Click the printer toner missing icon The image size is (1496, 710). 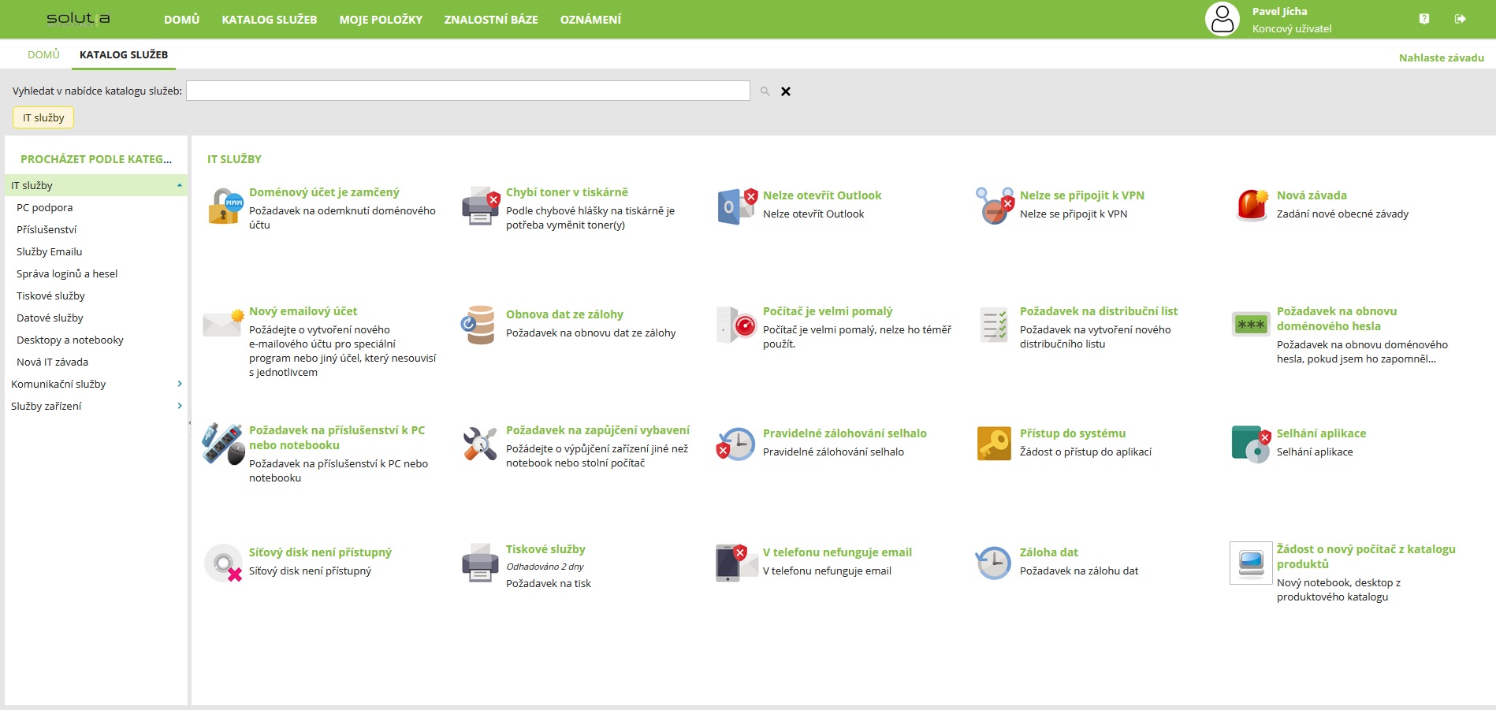point(481,206)
